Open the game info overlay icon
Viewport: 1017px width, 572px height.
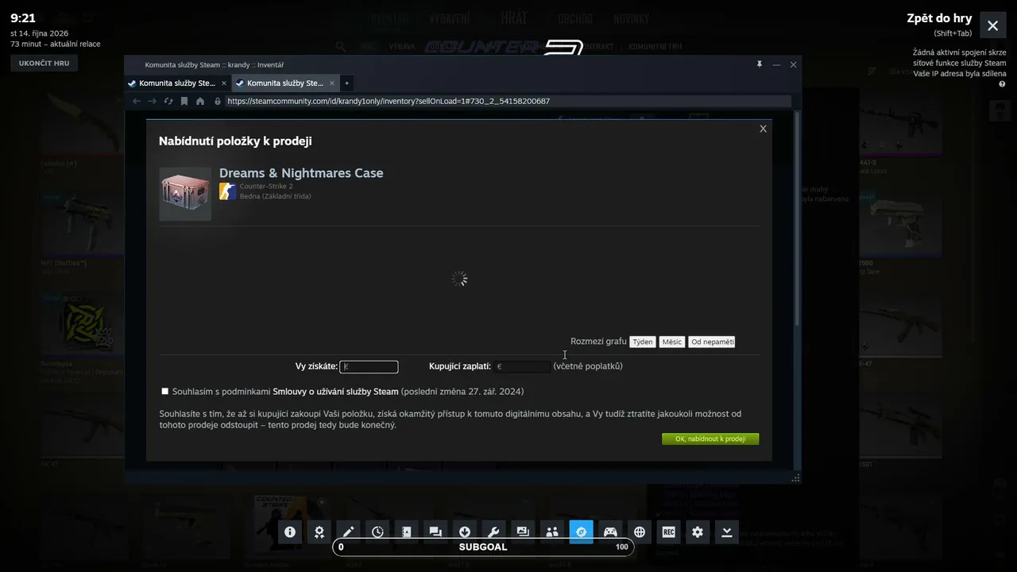(x=290, y=532)
